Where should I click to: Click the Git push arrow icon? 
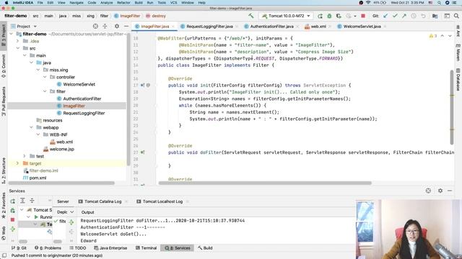point(404,16)
